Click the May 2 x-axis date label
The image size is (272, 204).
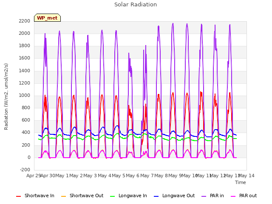76,176
